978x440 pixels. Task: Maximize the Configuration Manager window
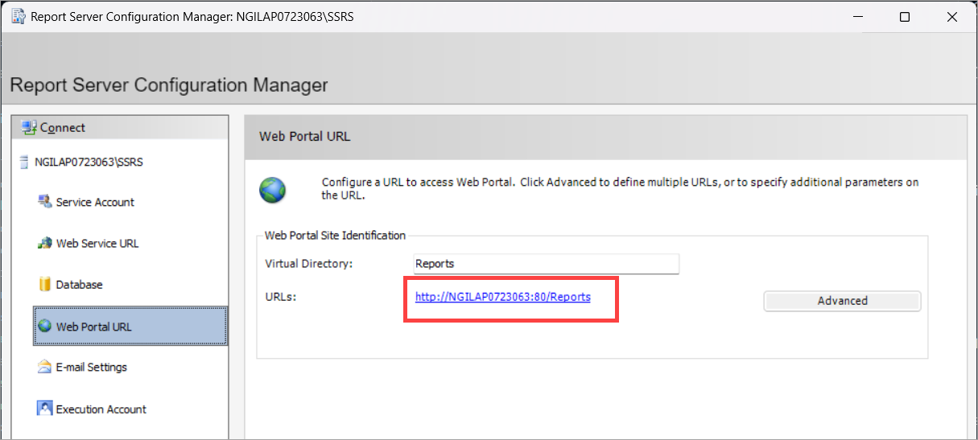(905, 17)
